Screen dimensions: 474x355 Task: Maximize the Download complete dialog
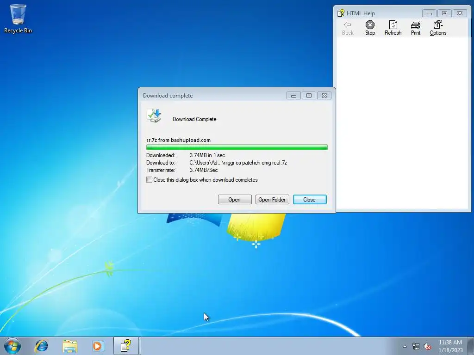pos(309,96)
